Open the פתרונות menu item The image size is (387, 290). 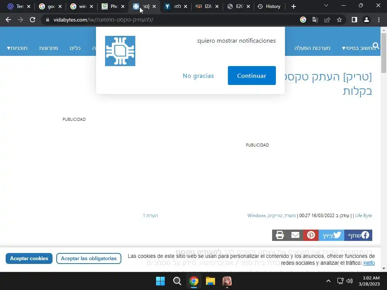click(48, 48)
